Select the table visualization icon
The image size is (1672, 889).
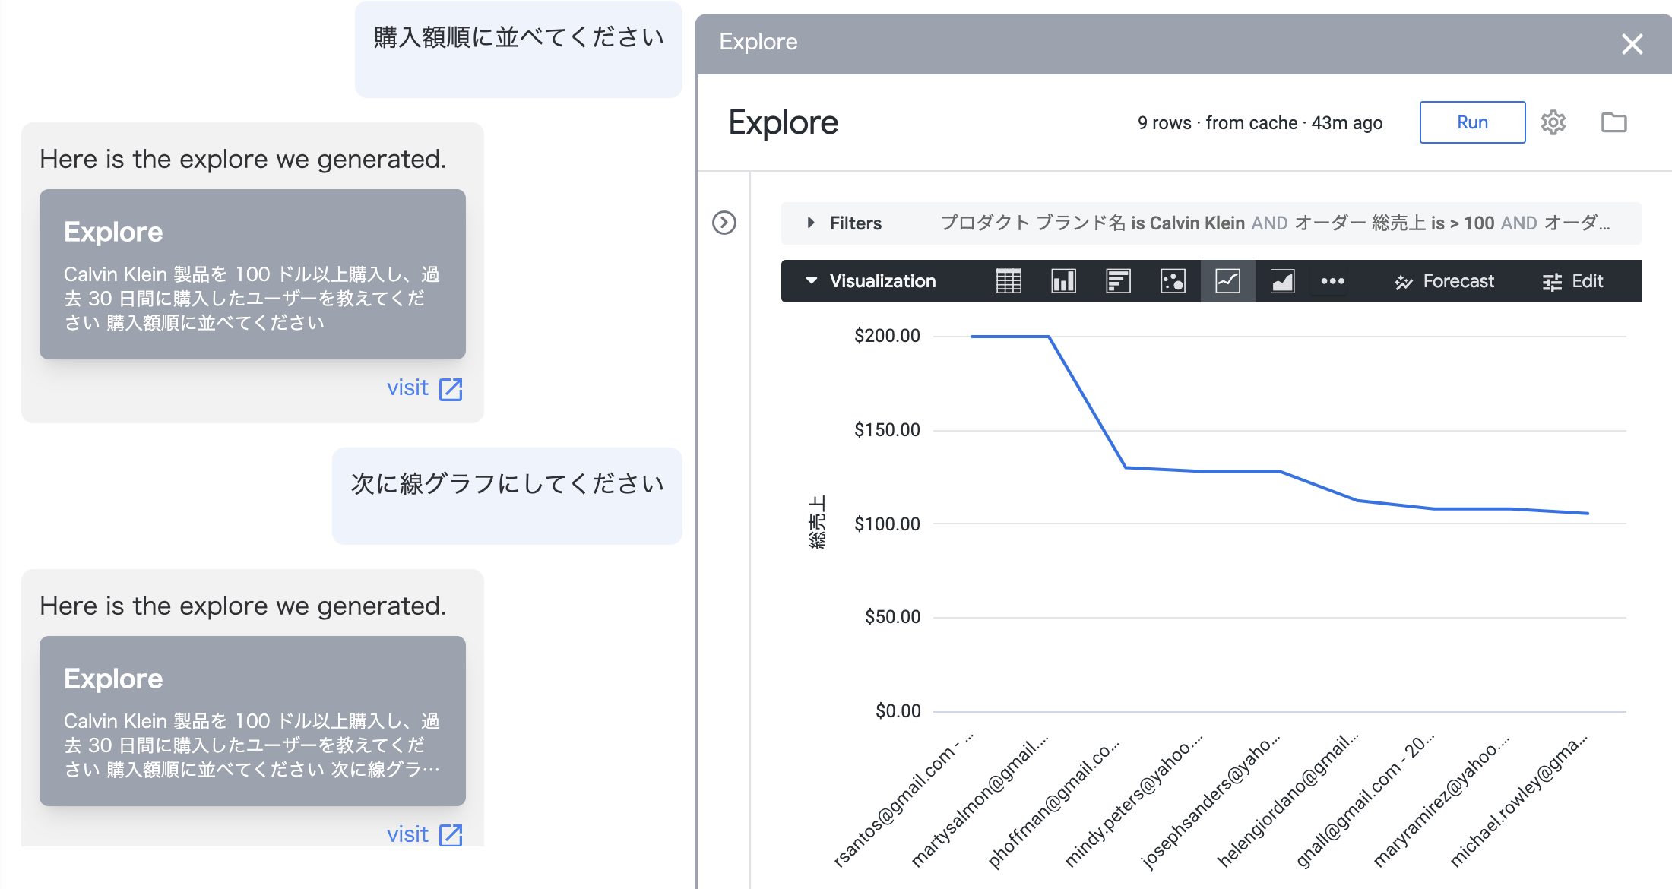coord(1009,281)
